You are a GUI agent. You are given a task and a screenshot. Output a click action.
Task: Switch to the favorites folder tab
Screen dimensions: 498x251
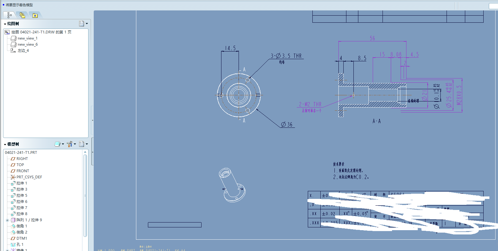click(35, 15)
